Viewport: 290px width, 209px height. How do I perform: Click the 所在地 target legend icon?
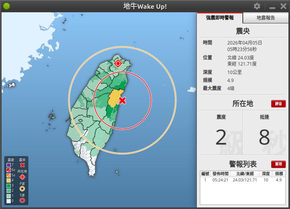pyautogui.click(x=22, y=177)
